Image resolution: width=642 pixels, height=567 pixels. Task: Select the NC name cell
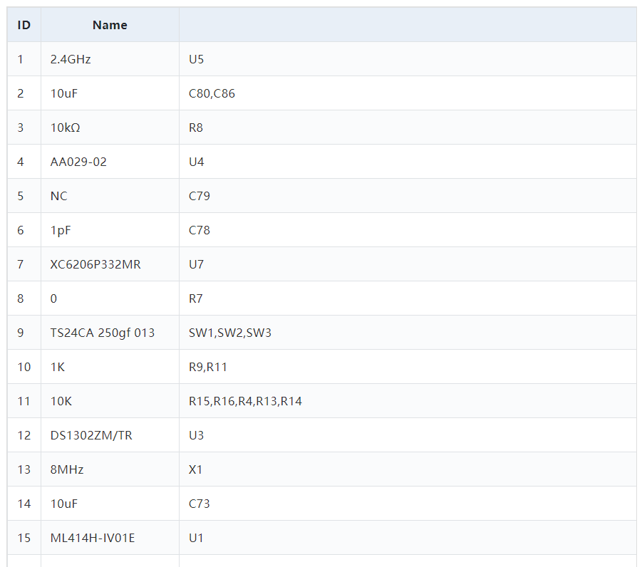(110, 196)
